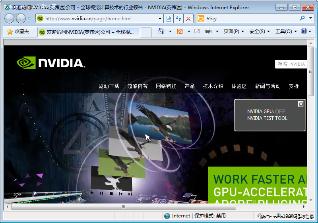Image resolution: width=318 pixels, height=223 pixels.
Task: Click the Compatibility View icon
Action: coord(169,18)
